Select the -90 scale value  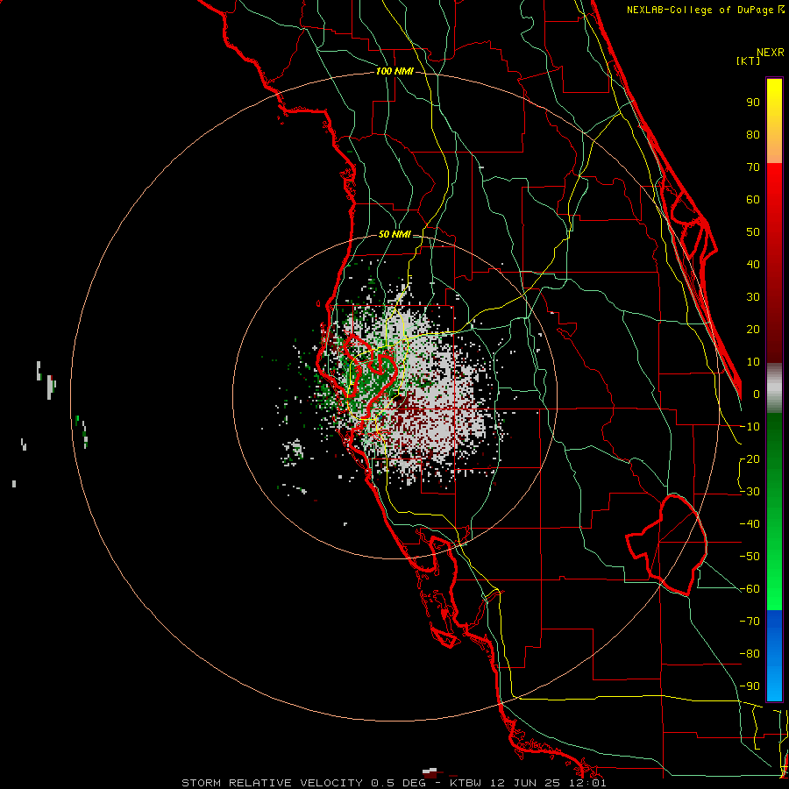pos(750,686)
